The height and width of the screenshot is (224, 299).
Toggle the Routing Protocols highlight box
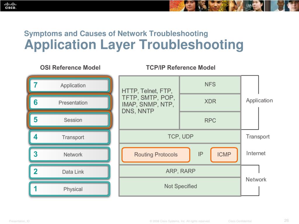click(156, 155)
